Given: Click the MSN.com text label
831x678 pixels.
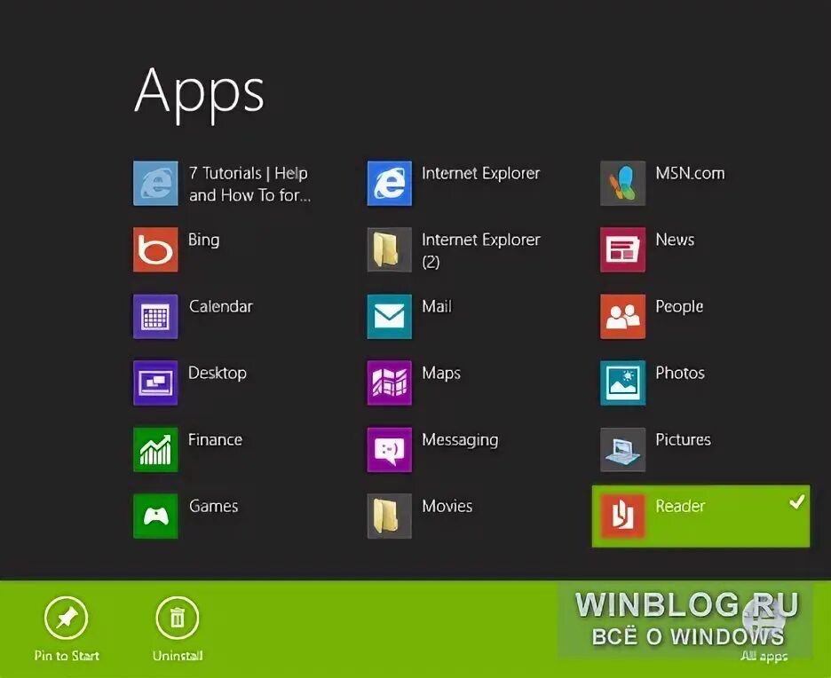Looking at the screenshot, I should pyautogui.click(x=690, y=173).
